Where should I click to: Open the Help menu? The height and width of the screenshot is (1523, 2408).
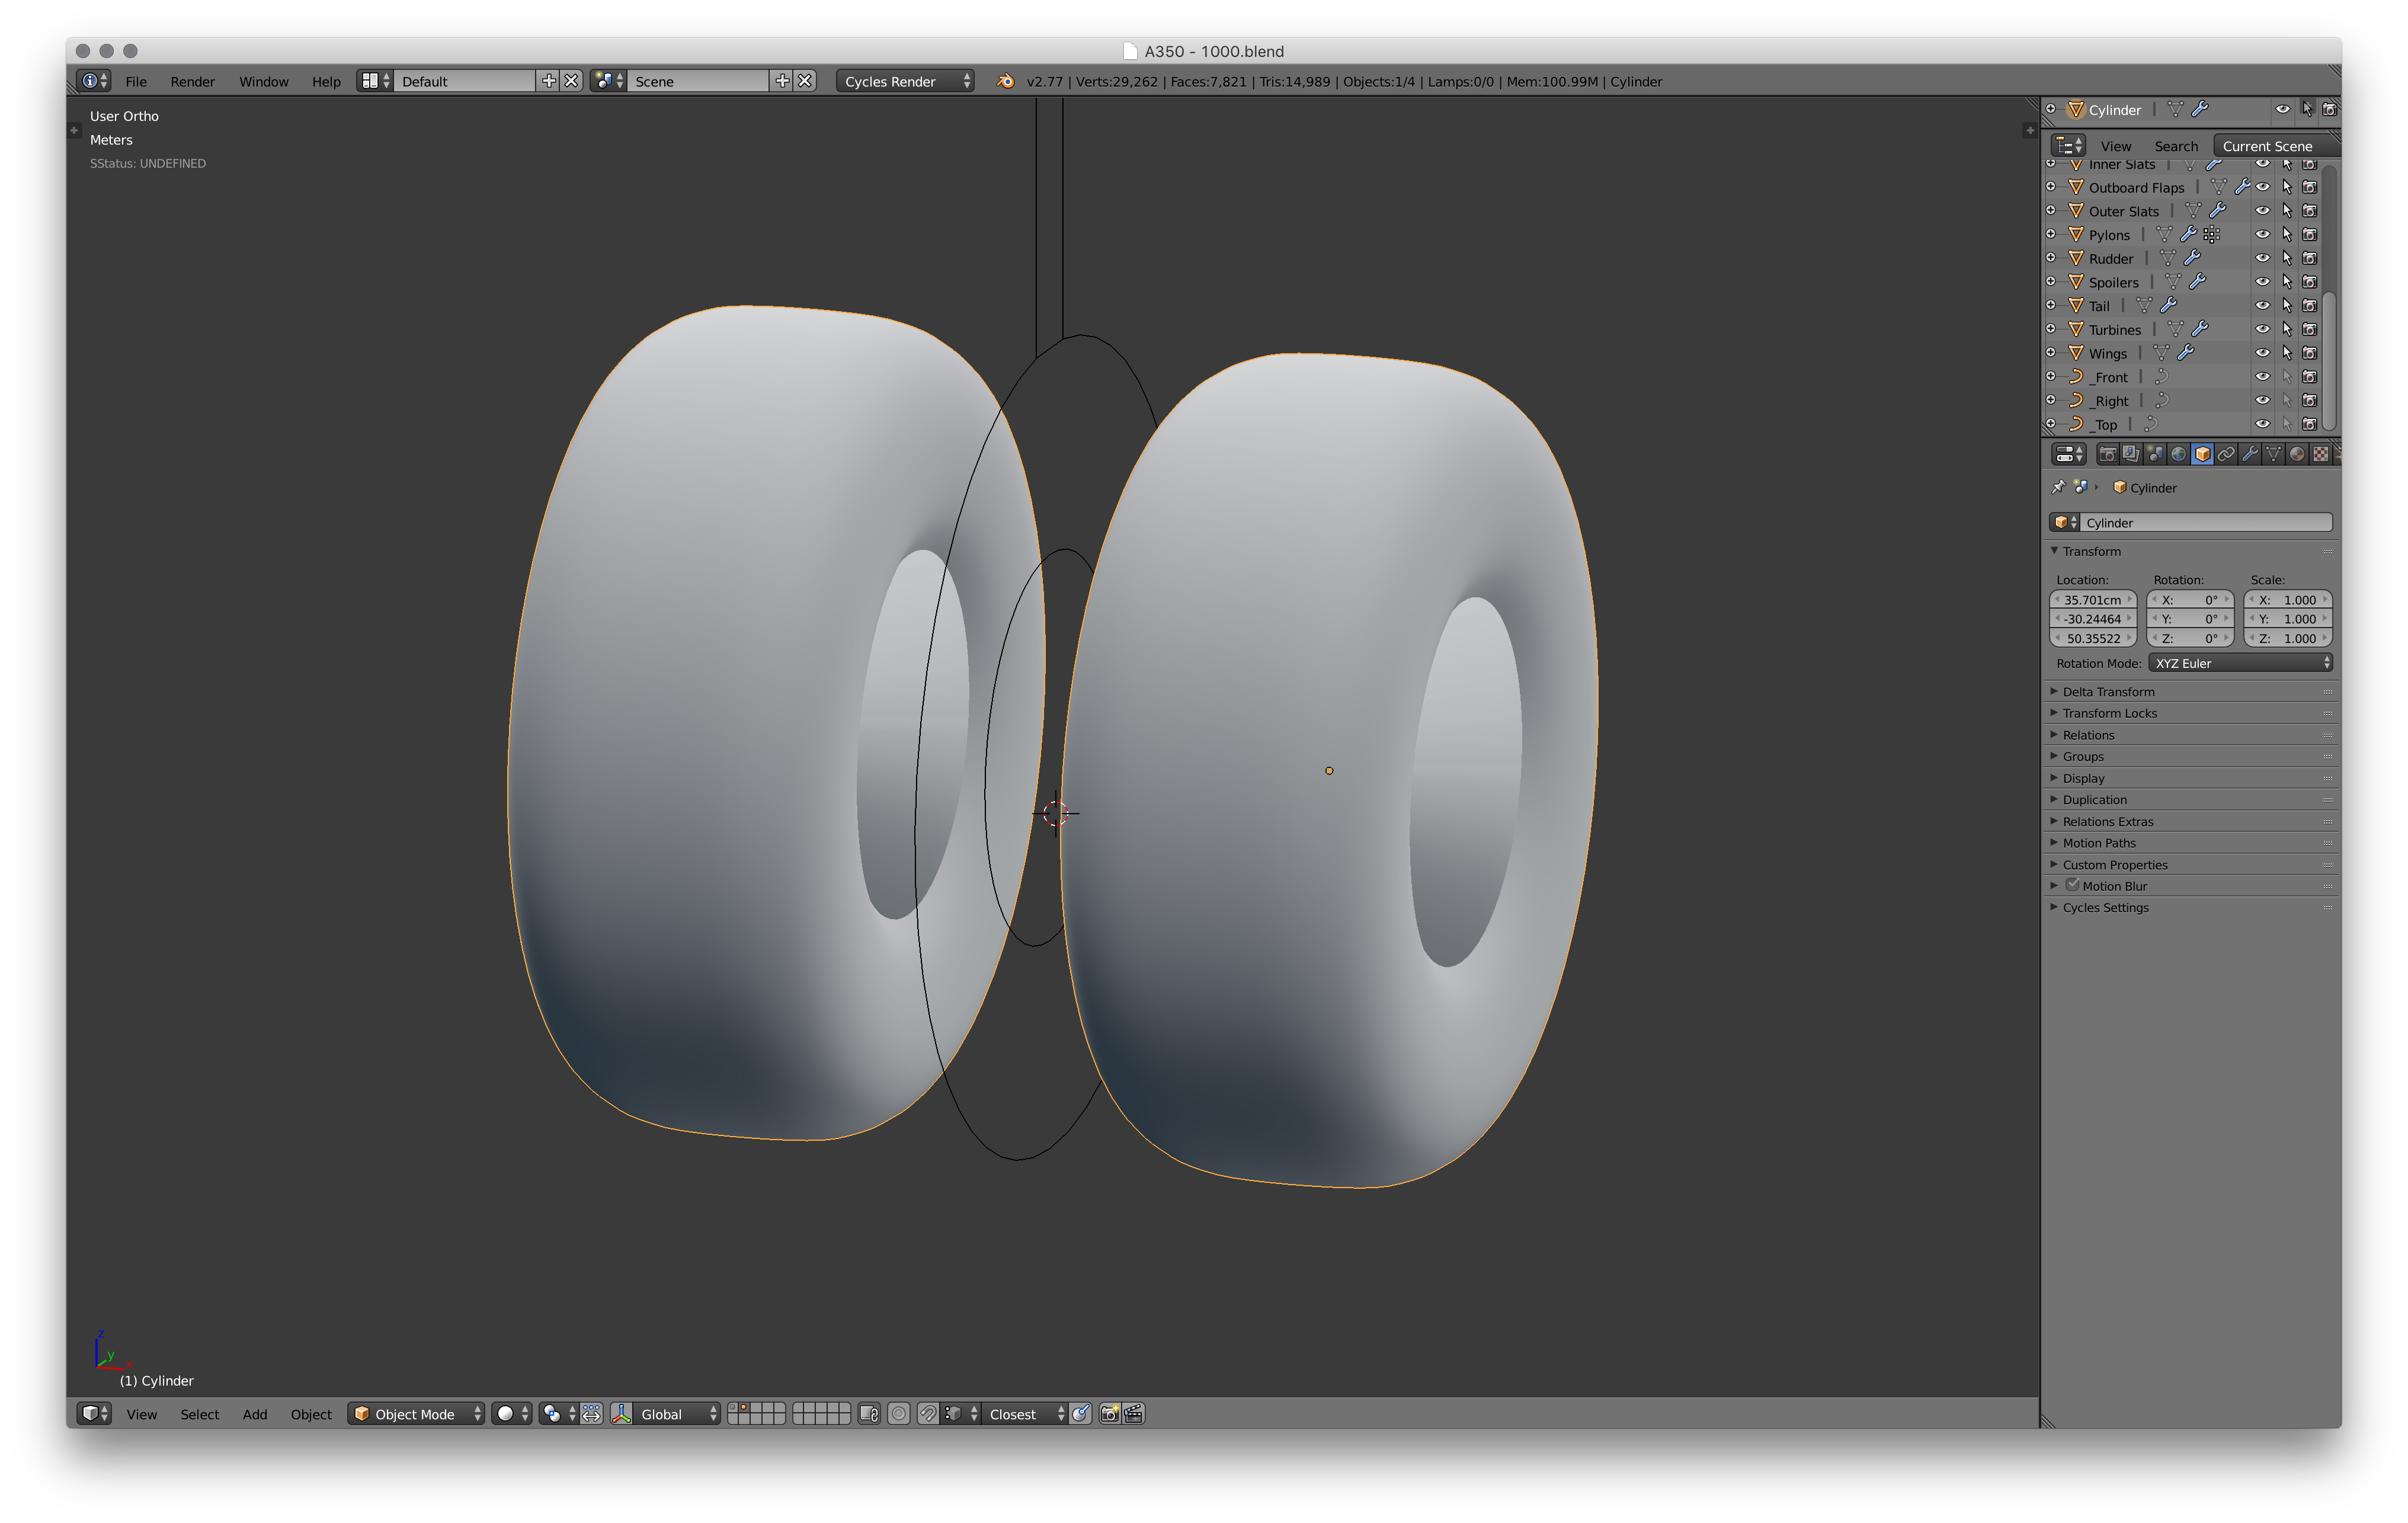coord(326,81)
